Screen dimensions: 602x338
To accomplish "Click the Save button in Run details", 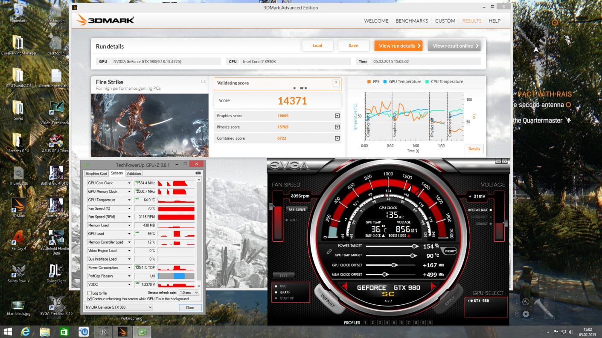I will [x=353, y=46].
